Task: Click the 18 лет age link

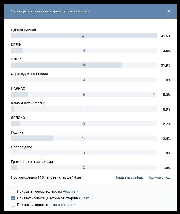Action: (x=84, y=198)
